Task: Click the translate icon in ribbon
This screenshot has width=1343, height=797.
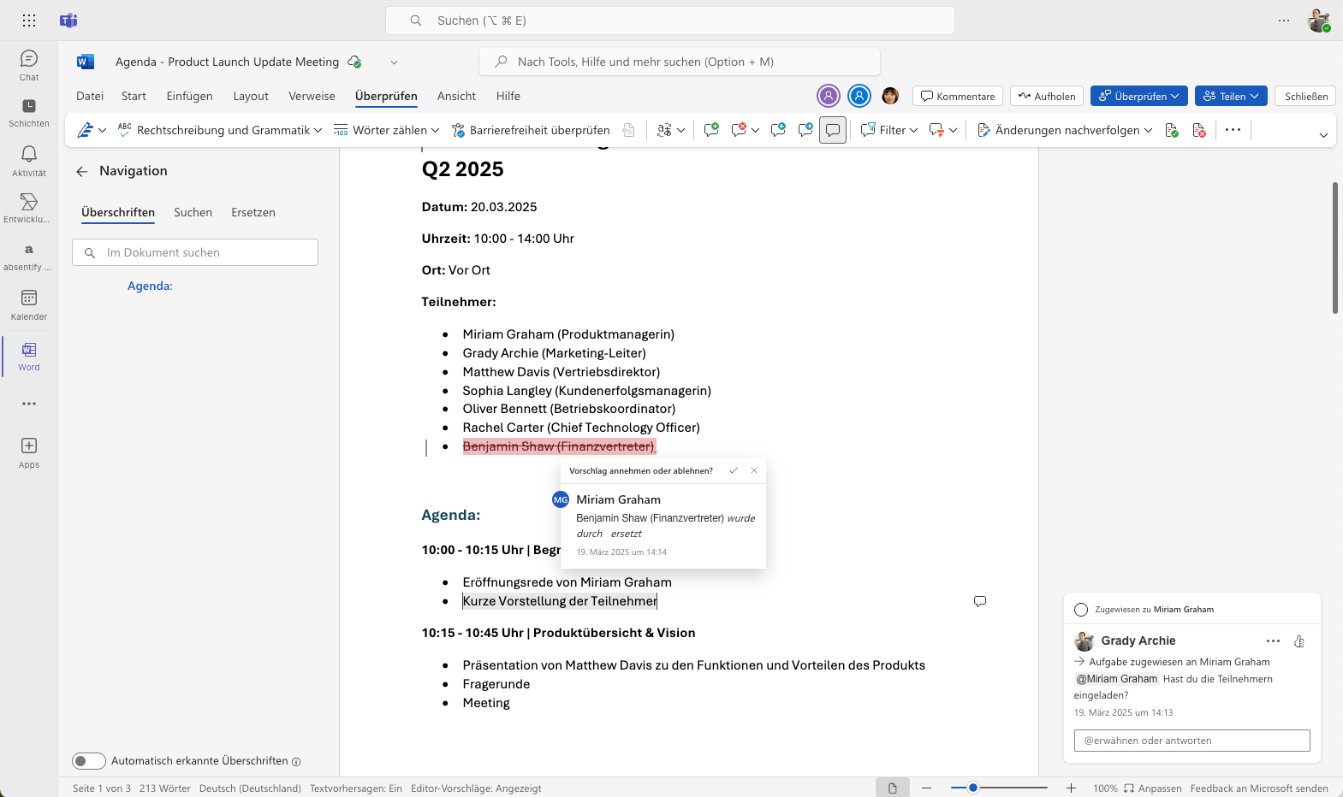Action: coord(664,130)
